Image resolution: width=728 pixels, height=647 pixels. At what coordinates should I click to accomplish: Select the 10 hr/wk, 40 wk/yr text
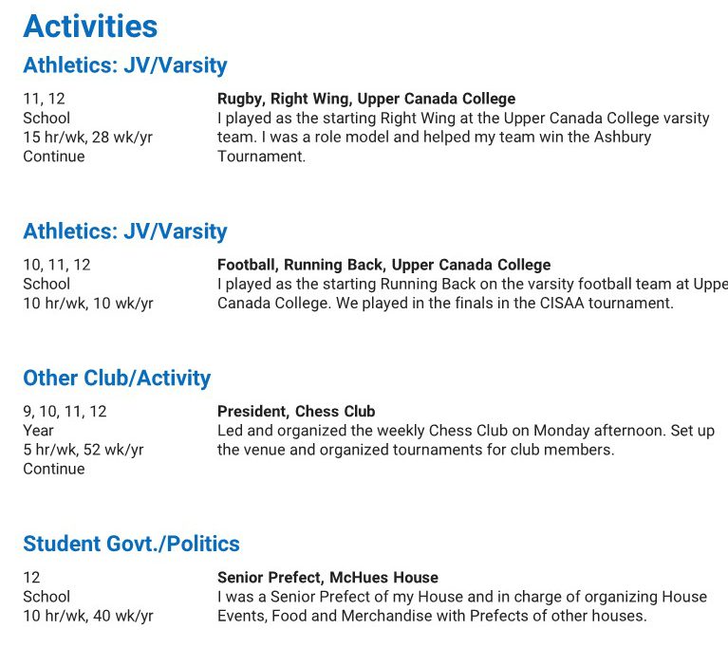pos(87,616)
